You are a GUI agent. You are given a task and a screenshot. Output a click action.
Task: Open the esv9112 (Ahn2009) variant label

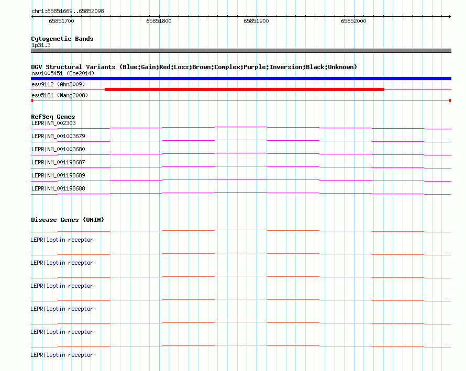(x=58, y=84)
